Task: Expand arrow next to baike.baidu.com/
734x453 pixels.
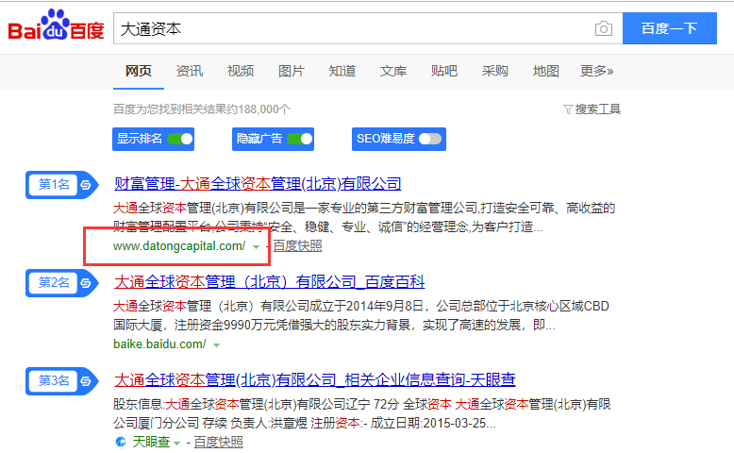Action: click(x=216, y=345)
